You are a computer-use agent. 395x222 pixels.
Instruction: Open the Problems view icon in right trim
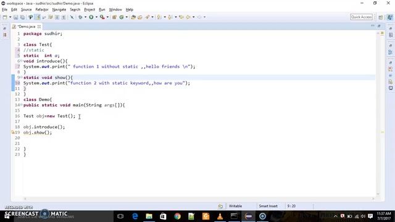pyautogui.click(x=391, y=69)
